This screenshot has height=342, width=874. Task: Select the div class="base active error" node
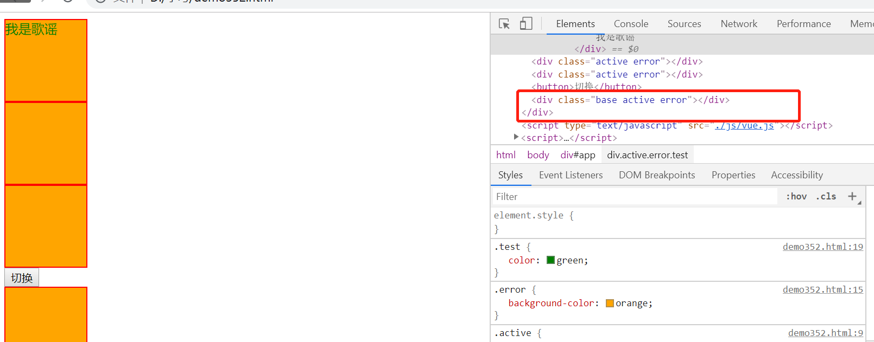(630, 100)
